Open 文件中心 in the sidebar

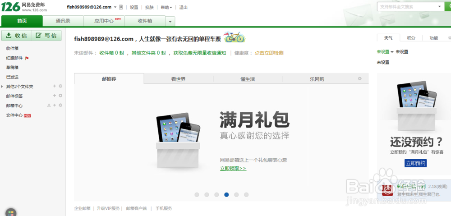[x=14, y=115]
